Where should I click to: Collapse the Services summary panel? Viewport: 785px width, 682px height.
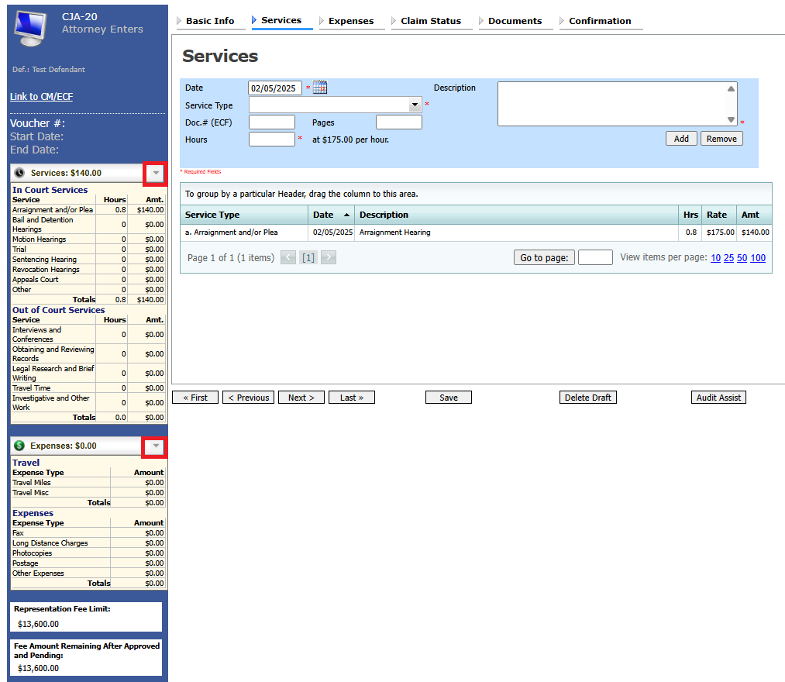click(156, 173)
